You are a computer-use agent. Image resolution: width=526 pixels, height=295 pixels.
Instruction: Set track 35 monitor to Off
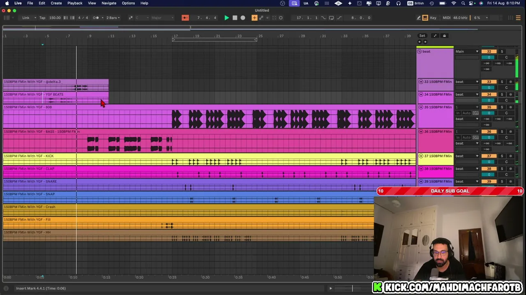[475, 113]
